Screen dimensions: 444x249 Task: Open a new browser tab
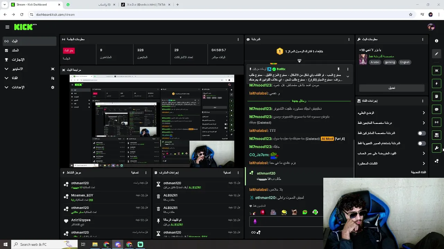[178, 4]
